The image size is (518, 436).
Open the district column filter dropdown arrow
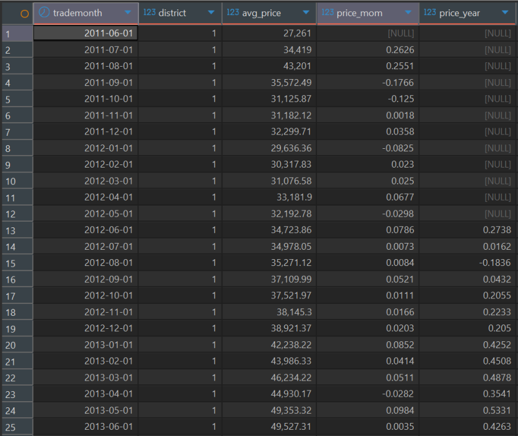[211, 12]
